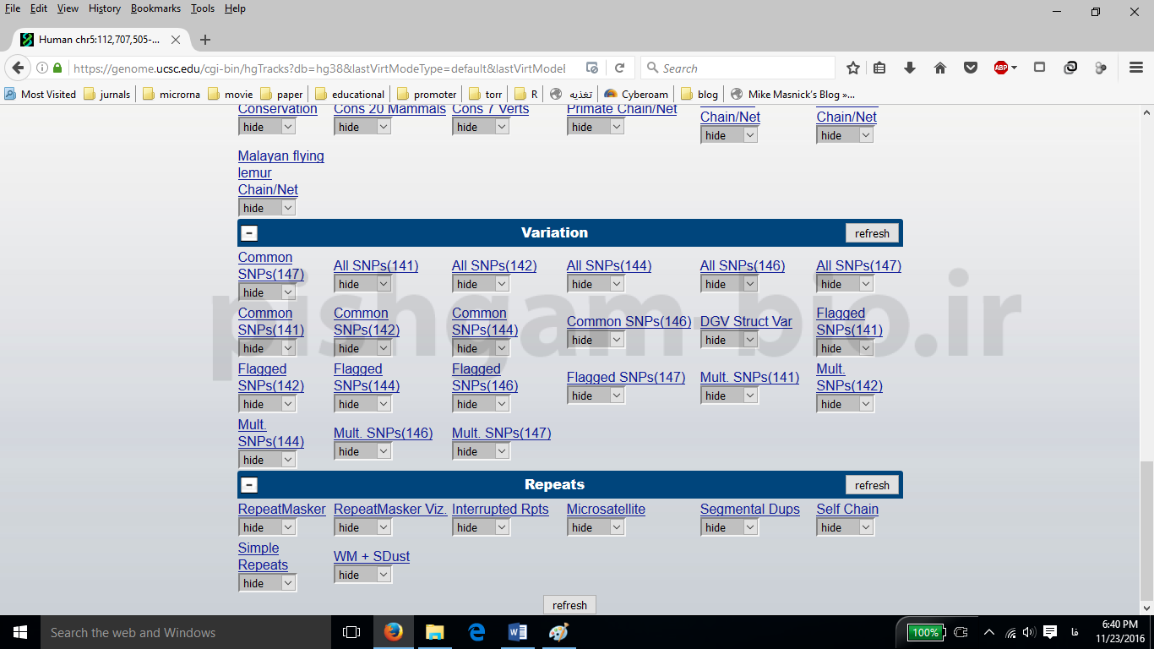
Task: Click the refresh button in Variation header
Action: (x=872, y=233)
